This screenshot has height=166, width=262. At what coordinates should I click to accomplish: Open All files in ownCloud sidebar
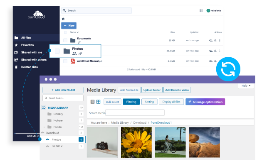(36, 38)
